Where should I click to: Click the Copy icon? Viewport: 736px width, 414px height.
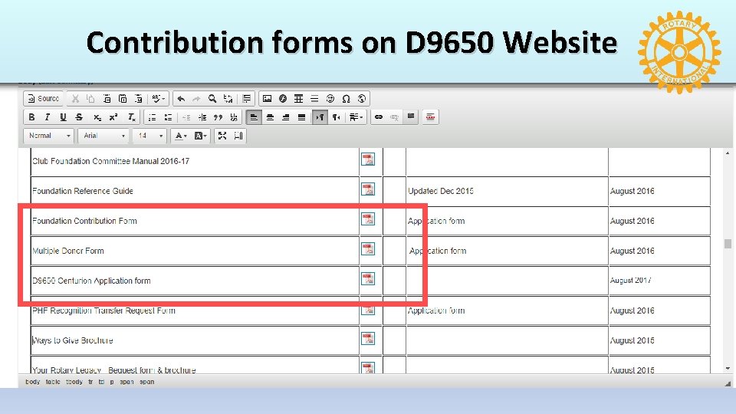pyautogui.click(x=90, y=99)
